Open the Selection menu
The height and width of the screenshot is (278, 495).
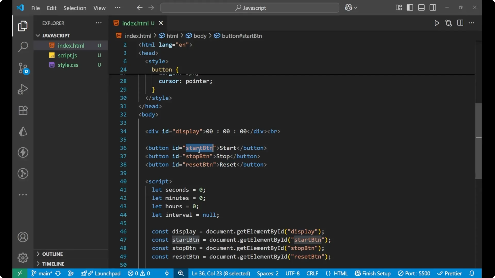[75, 8]
